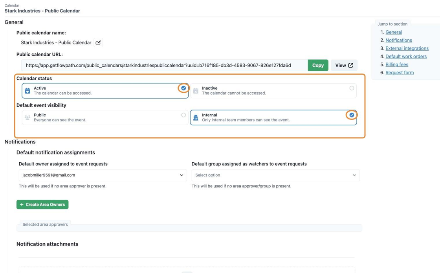Open the Billing fees link
Image resolution: width=440 pixels, height=273 pixels.
click(397, 64)
